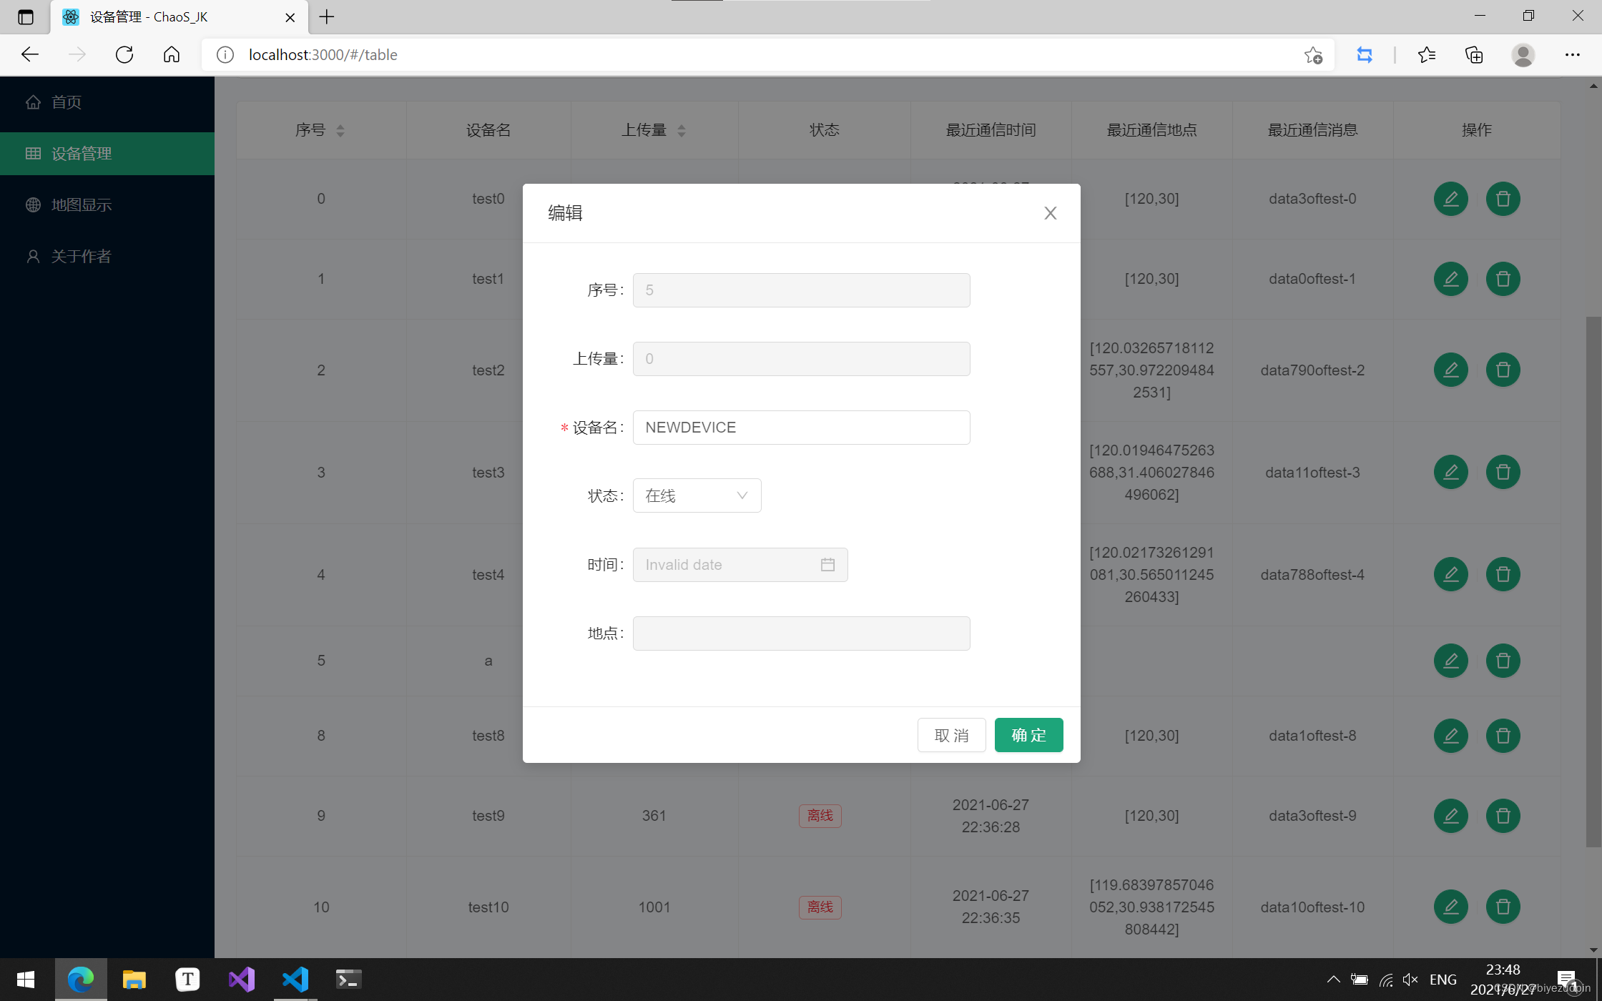Click the 取消 cancel button

pos(951,734)
